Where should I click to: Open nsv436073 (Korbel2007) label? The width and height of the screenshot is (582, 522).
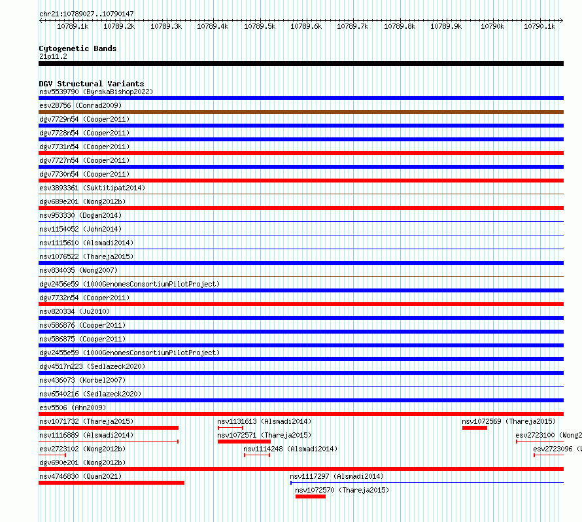coord(82,380)
